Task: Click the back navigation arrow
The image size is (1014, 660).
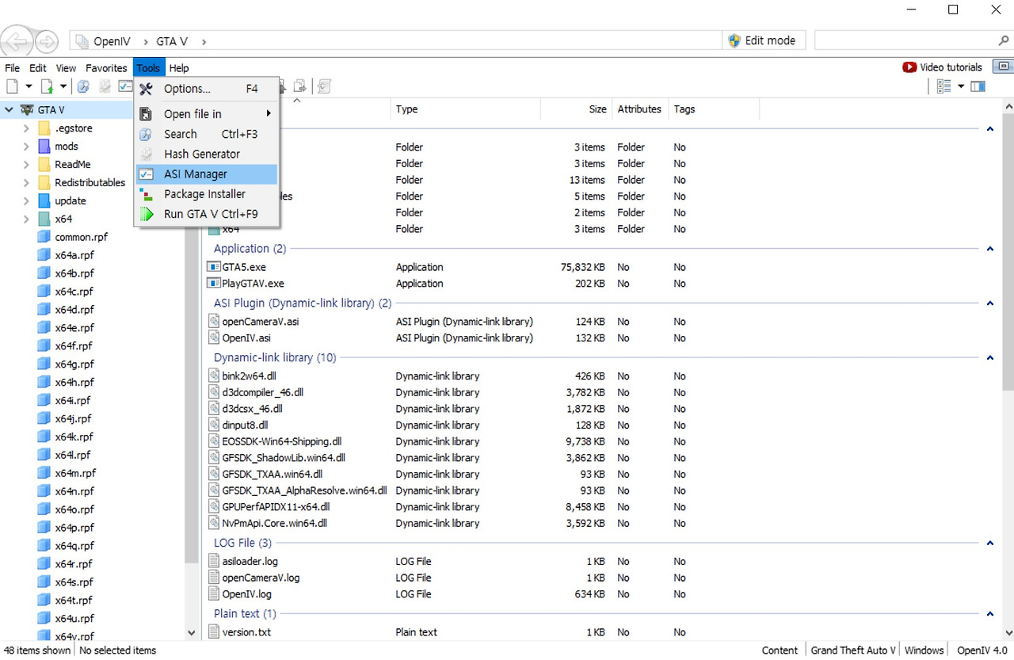Action: pos(17,41)
